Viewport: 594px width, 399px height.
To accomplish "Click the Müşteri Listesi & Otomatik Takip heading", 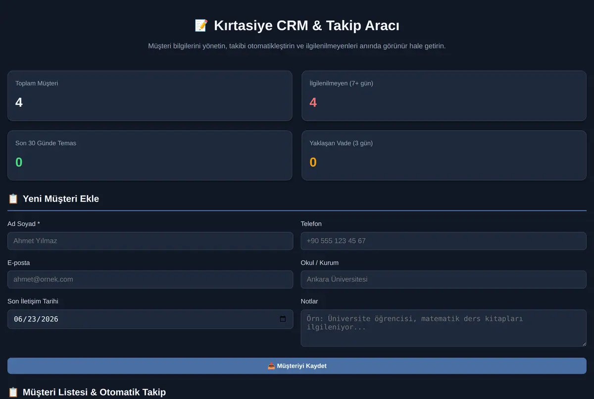I will click(94, 392).
